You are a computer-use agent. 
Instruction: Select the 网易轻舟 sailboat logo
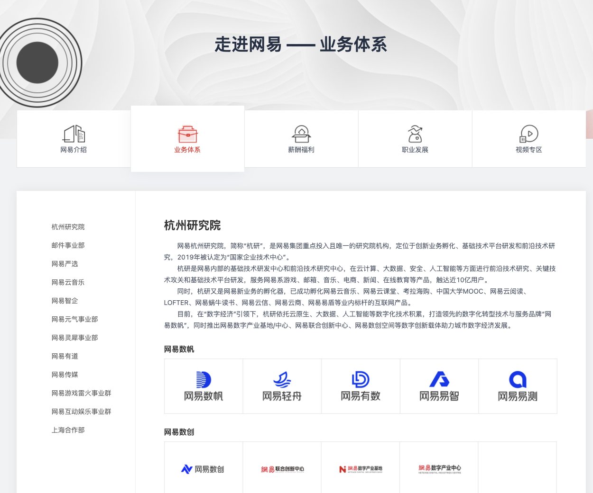pyautogui.click(x=282, y=385)
